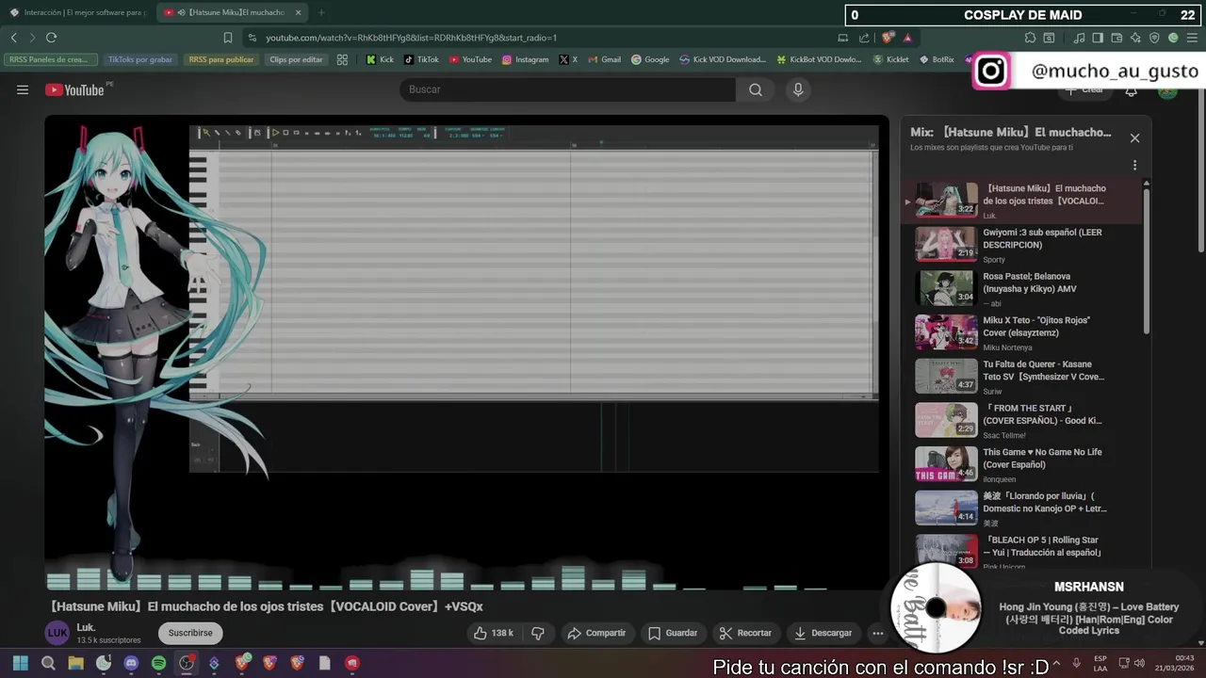
Task: Open the Instagram bookmark
Action: tap(525, 59)
